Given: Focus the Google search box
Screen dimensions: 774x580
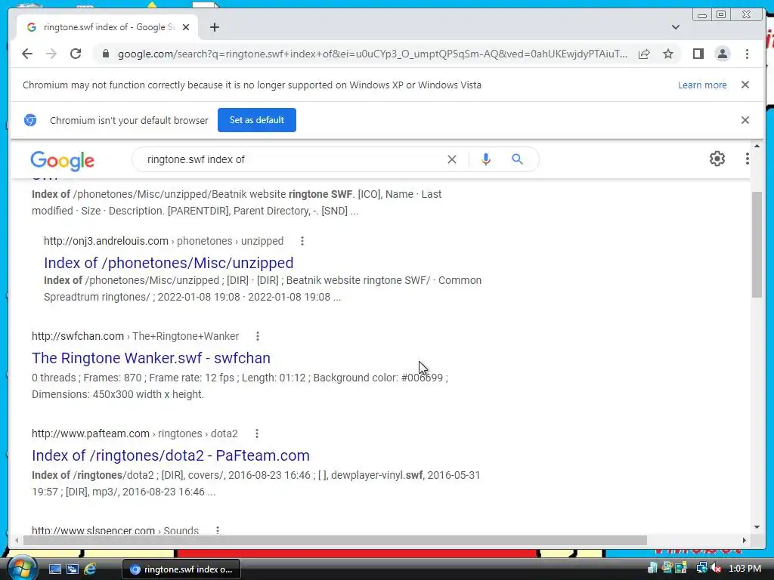Looking at the screenshot, I should [x=291, y=159].
